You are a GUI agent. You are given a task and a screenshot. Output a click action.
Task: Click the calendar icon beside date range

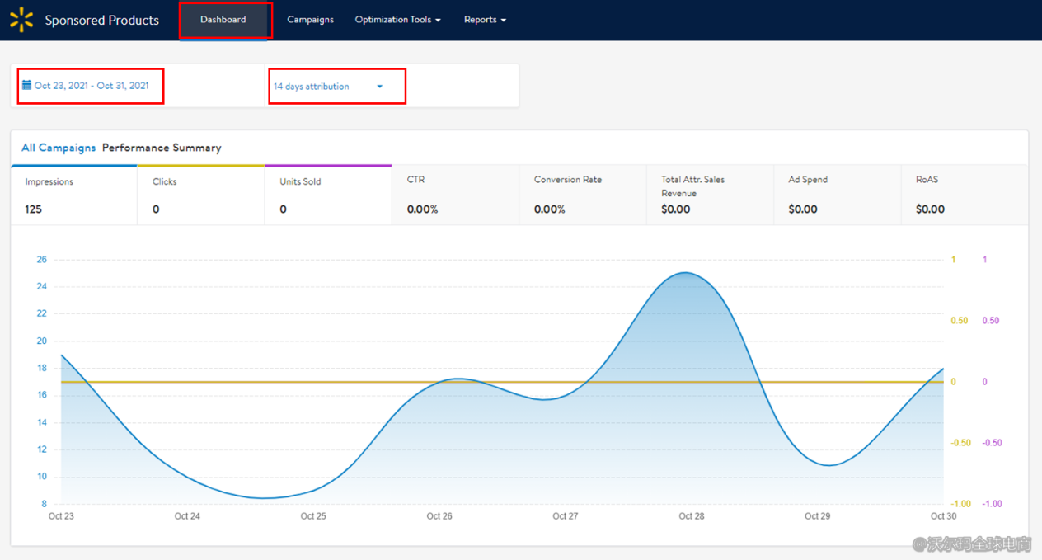(26, 85)
